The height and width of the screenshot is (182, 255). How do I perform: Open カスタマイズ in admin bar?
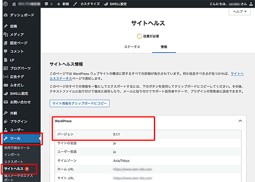tap(86, 4)
